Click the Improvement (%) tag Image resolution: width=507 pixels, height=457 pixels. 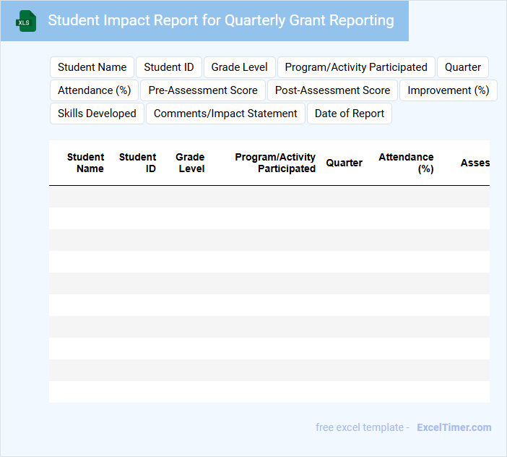pyautogui.click(x=448, y=90)
